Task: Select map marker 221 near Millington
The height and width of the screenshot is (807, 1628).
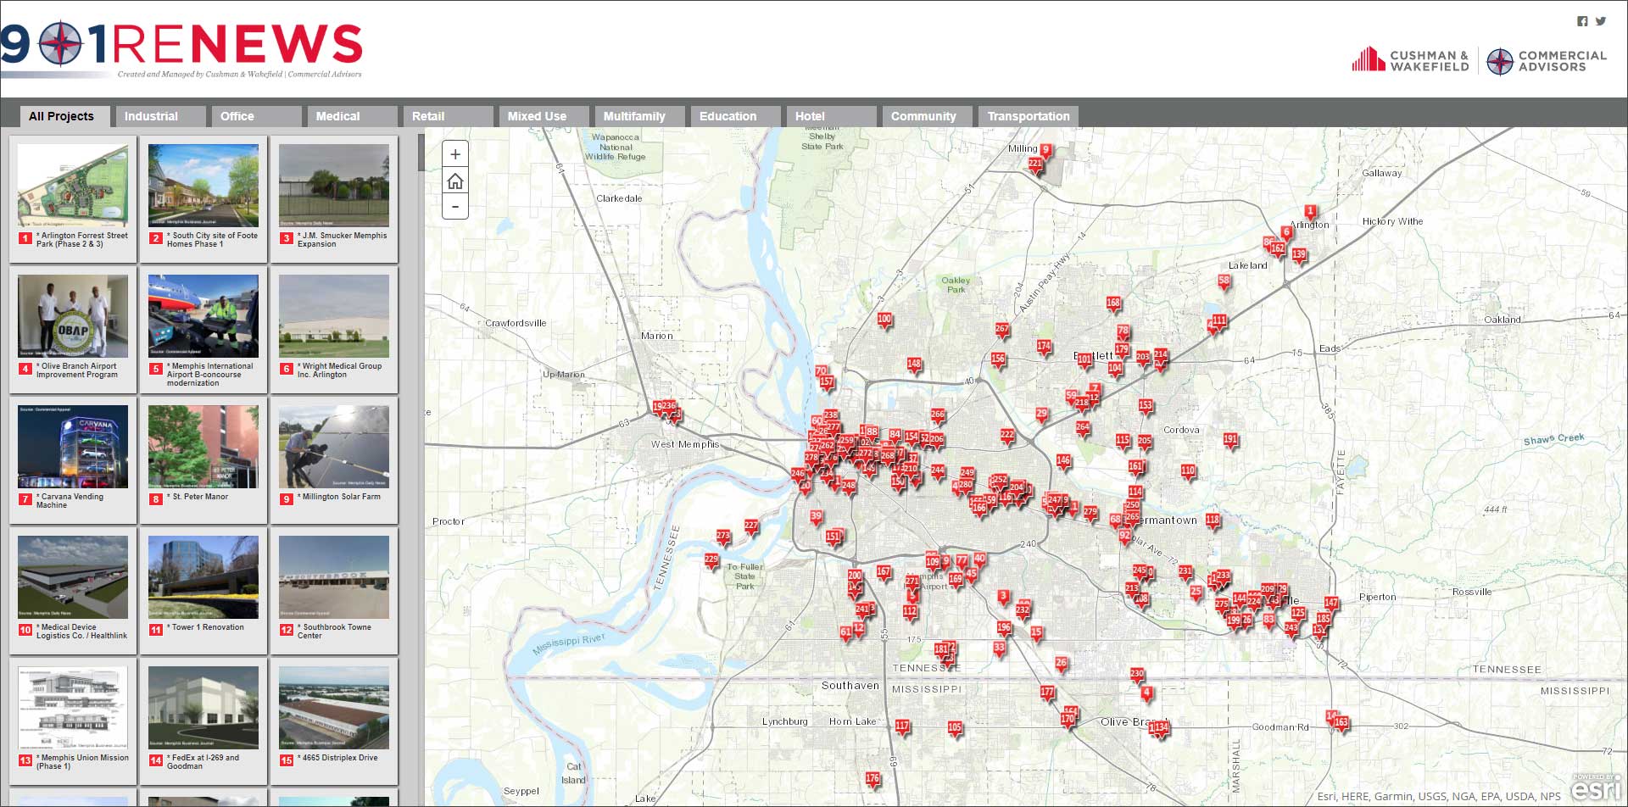Action: click(x=1035, y=164)
